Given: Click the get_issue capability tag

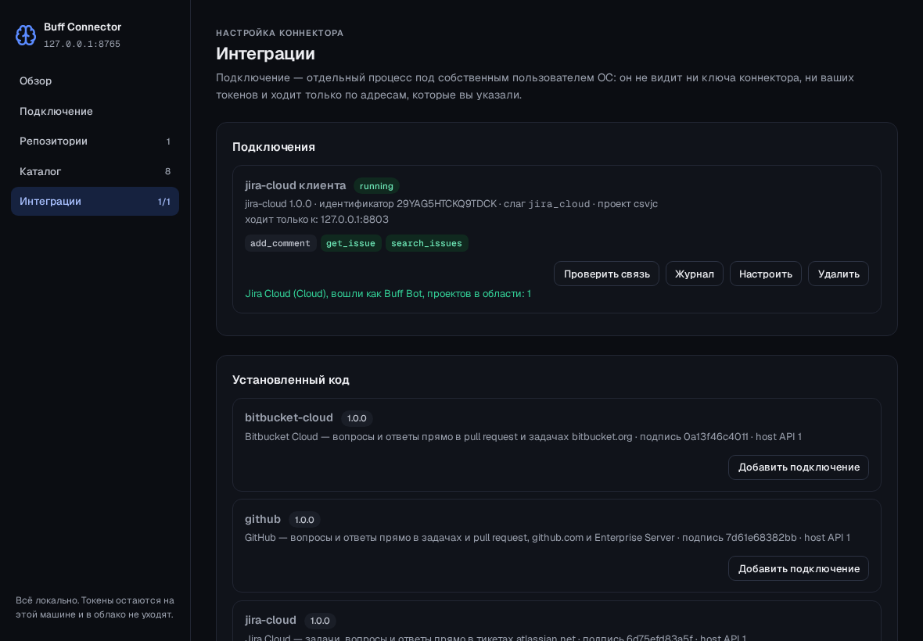Looking at the screenshot, I should click(x=351, y=243).
